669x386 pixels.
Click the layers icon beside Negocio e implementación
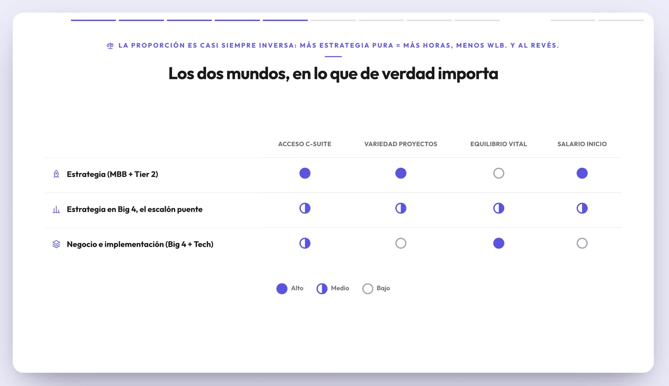[x=56, y=244]
